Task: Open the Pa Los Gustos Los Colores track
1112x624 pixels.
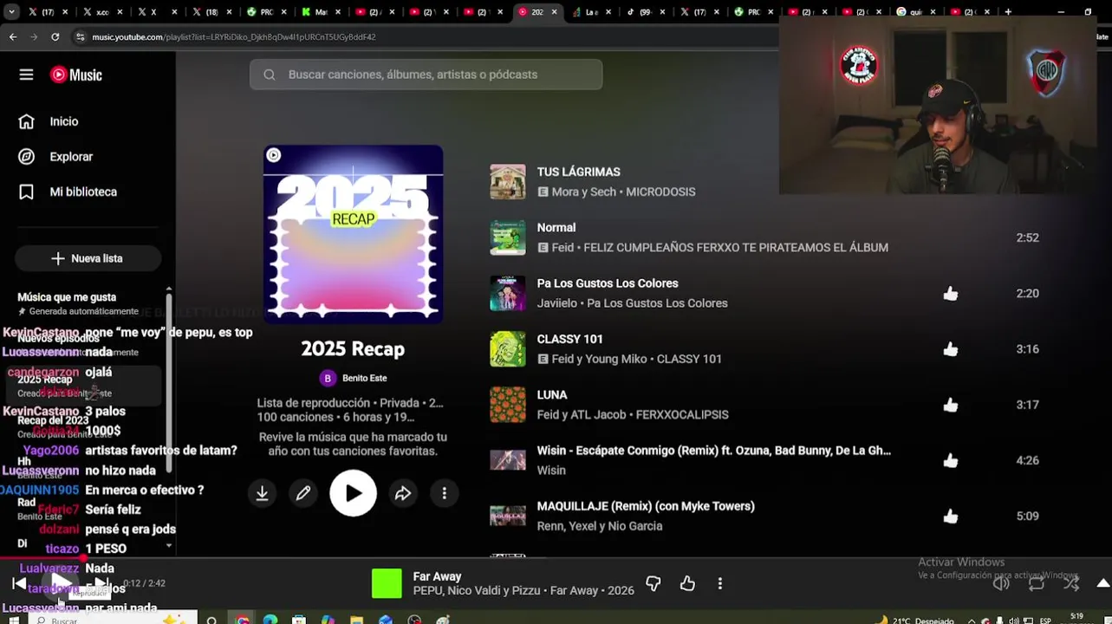Action: coord(608,283)
